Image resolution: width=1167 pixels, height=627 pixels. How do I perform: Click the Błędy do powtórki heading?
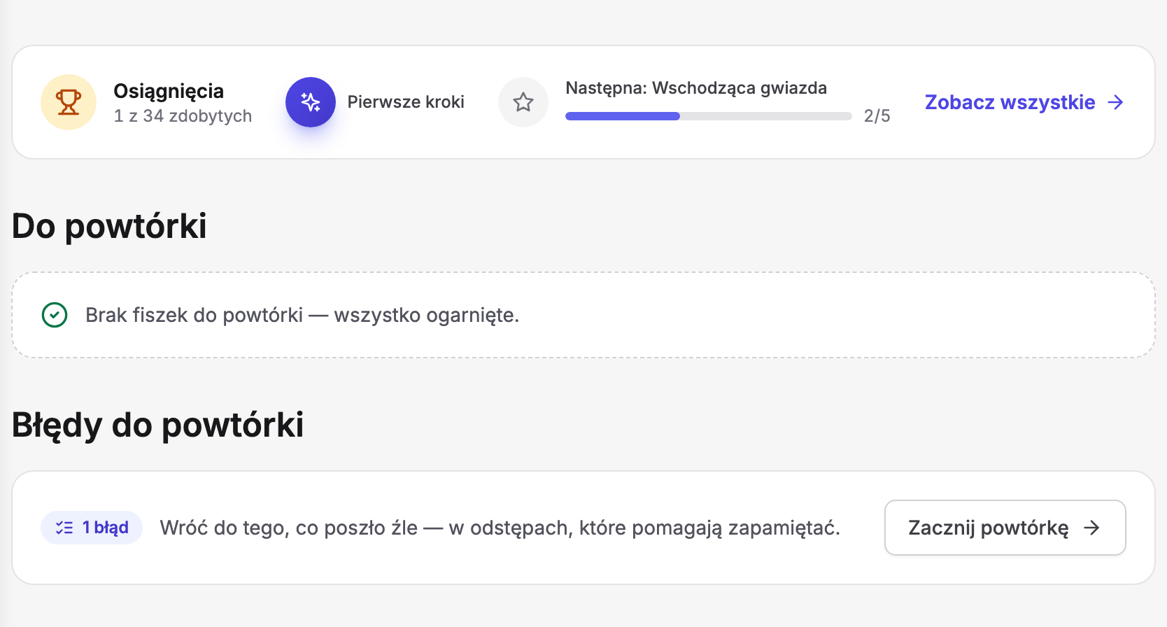158,425
